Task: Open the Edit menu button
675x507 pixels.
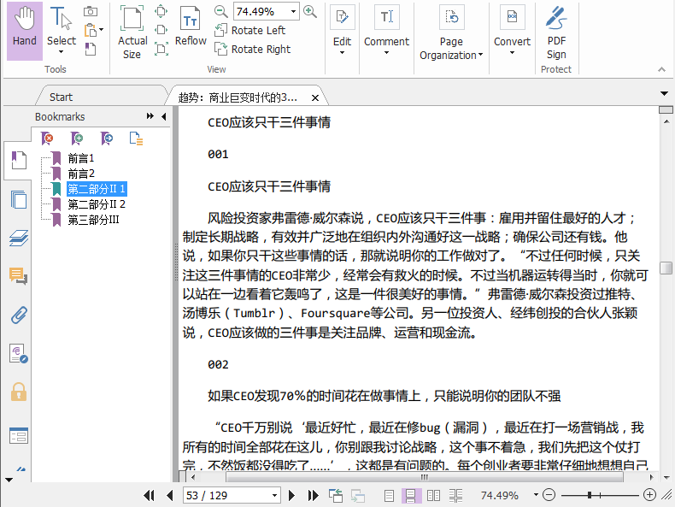Action: pos(343,30)
